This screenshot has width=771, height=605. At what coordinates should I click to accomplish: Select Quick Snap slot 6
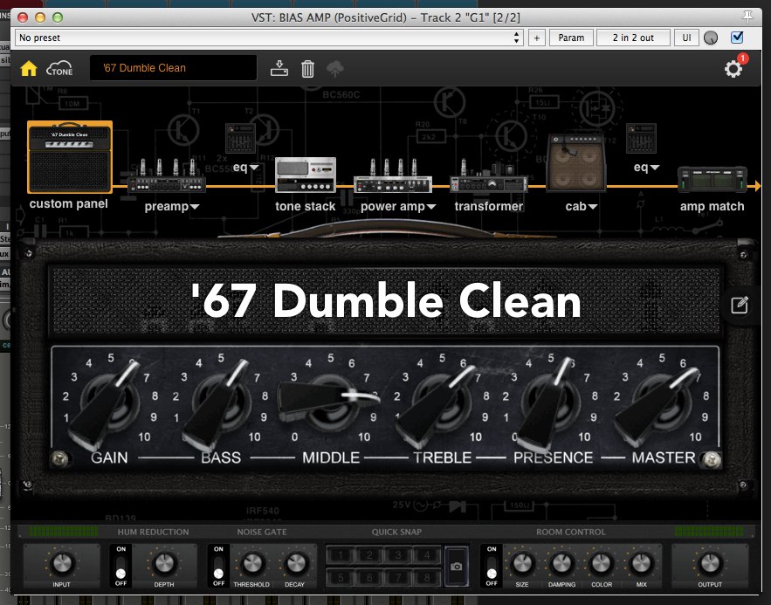tap(369, 577)
